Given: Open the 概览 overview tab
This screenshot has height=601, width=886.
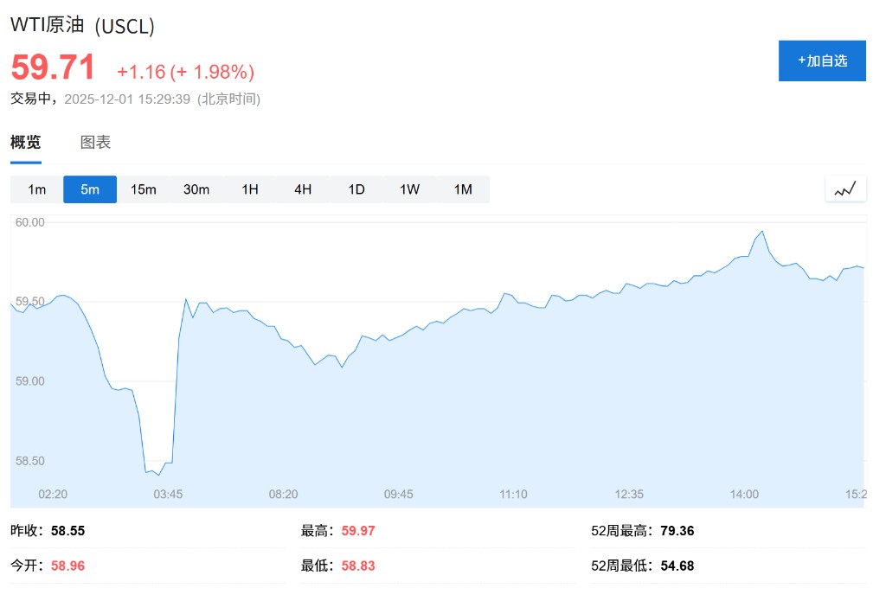Looking at the screenshot, I should 26,143.
